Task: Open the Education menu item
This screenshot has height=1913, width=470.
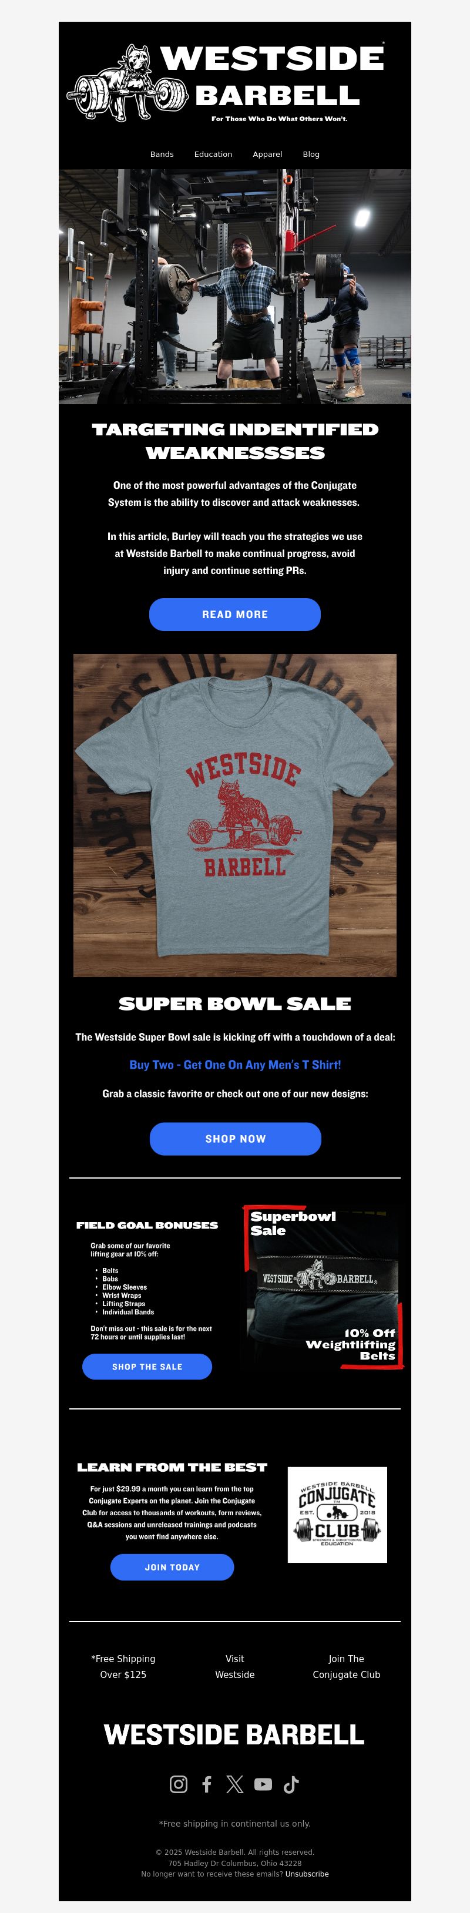Action: point(213,155)
